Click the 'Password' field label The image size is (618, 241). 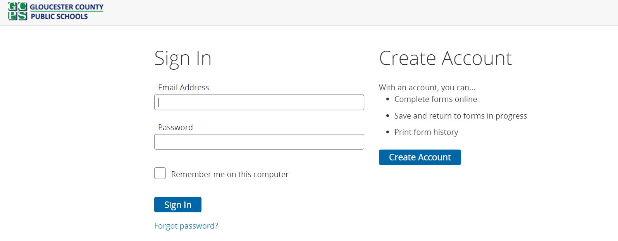pos(176,127)
